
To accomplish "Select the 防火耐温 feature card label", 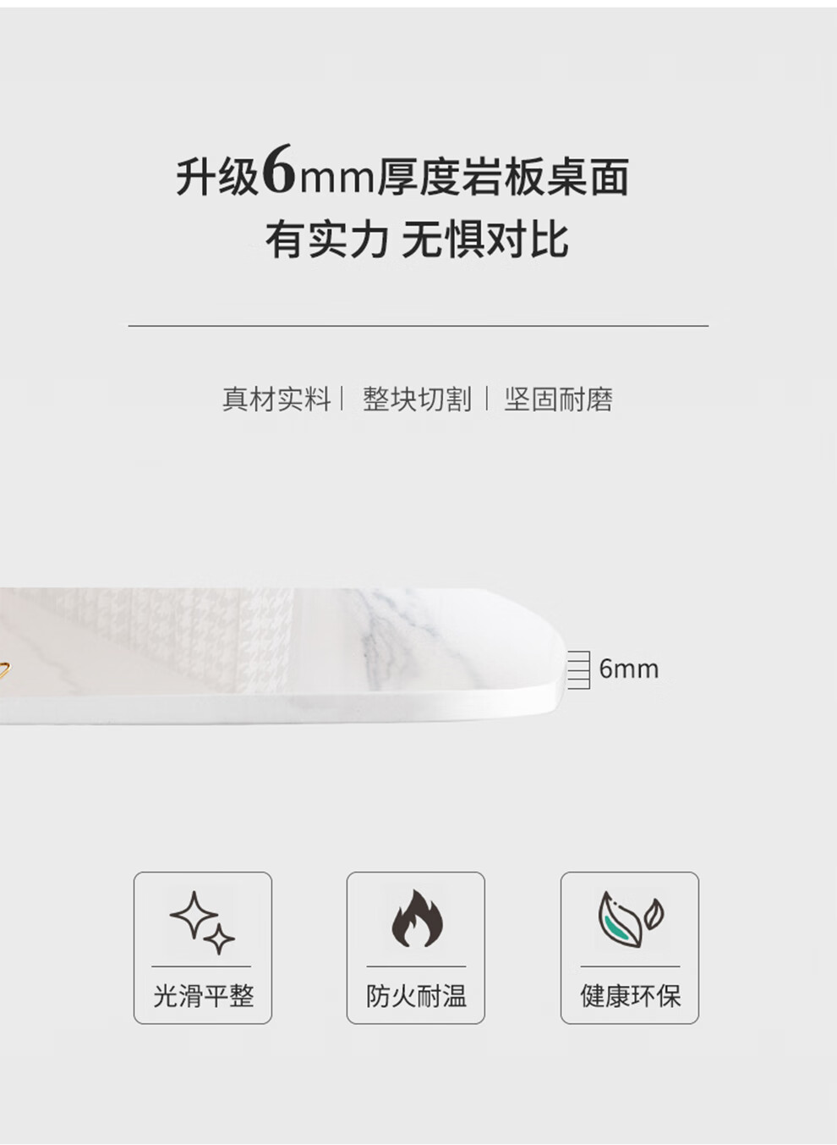I will [x=416, y=995].
